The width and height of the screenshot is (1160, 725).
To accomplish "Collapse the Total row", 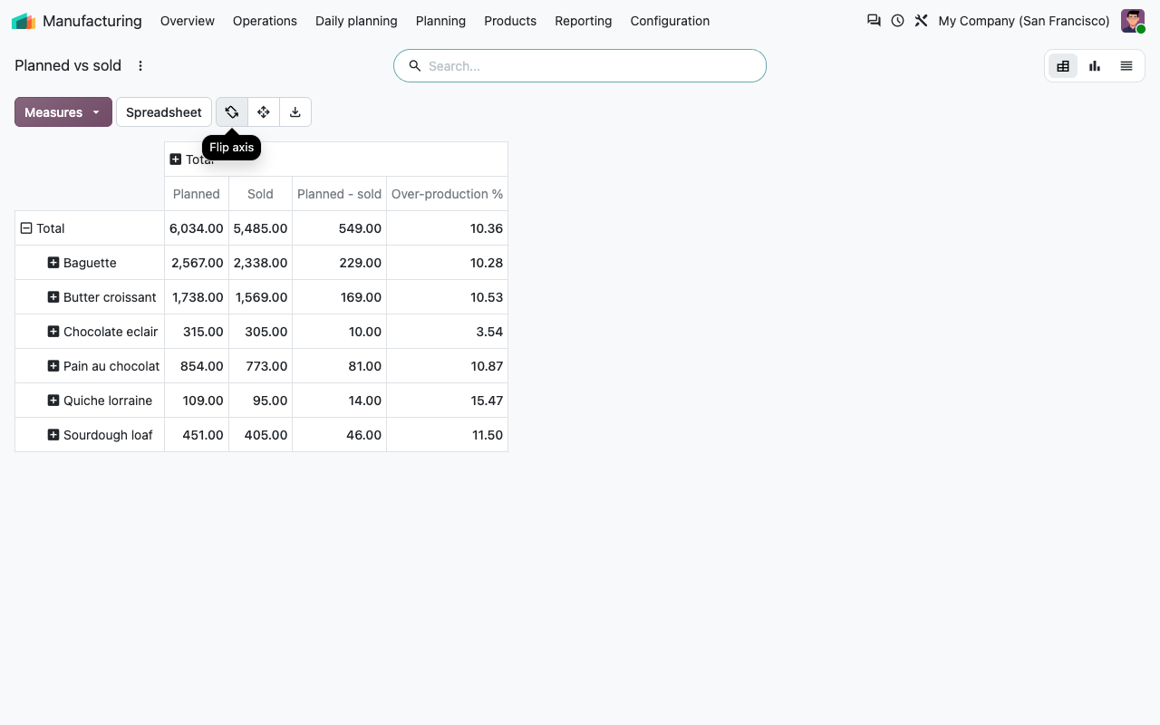I will pyautogui.click(x=26, y=228).
